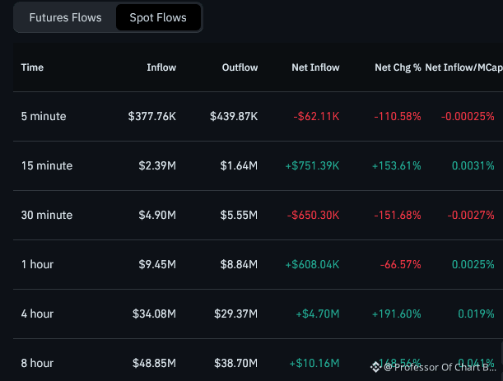Sort by the Net Chg % column header
This screenshot has height=381, width=503.
pyautogui.click(x=398, y=67)
